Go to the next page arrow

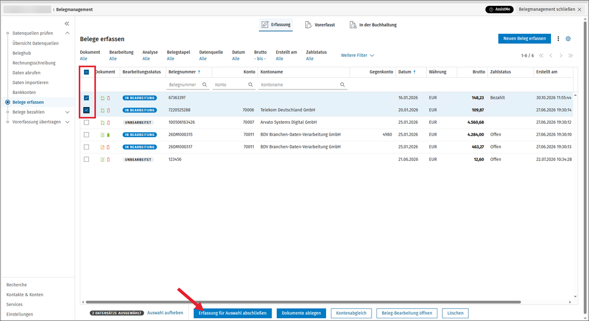tap(561, 56)
